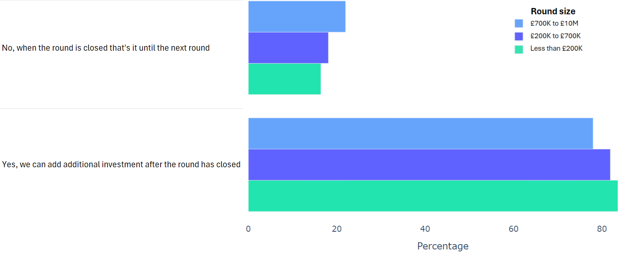
Task: Select the light blue bar in the 'No' group
Action: pos(297,17)
